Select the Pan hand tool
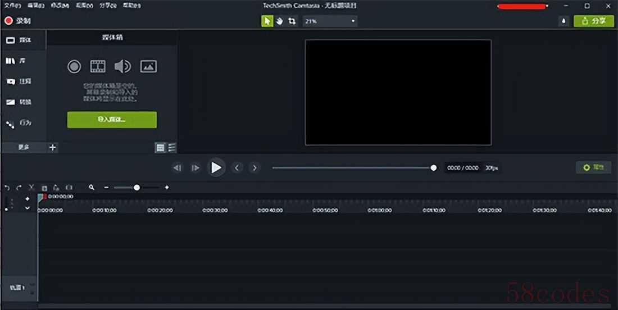Viewport: 618px width, 310px height. click(x=279, y=21)
